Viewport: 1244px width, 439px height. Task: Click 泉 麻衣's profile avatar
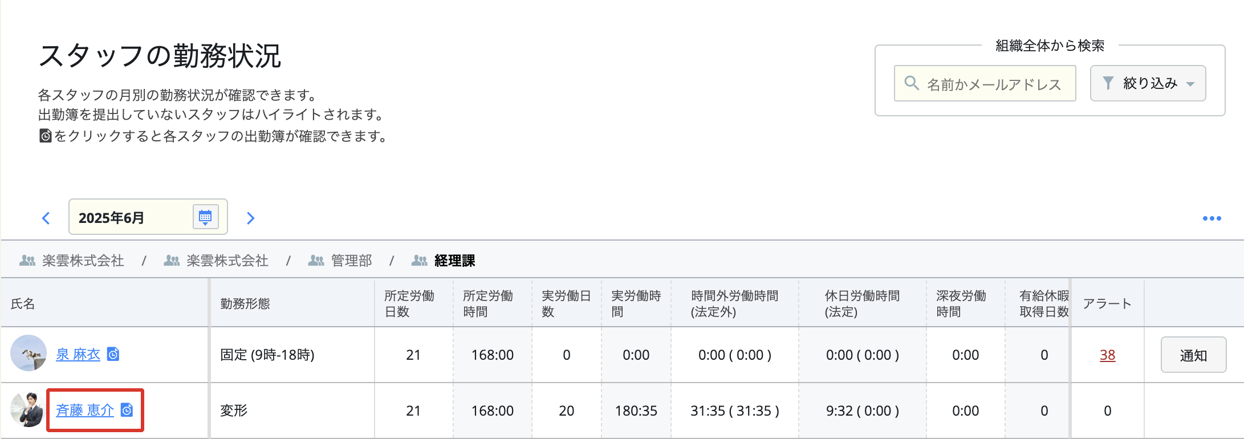(x=28, y=353)
